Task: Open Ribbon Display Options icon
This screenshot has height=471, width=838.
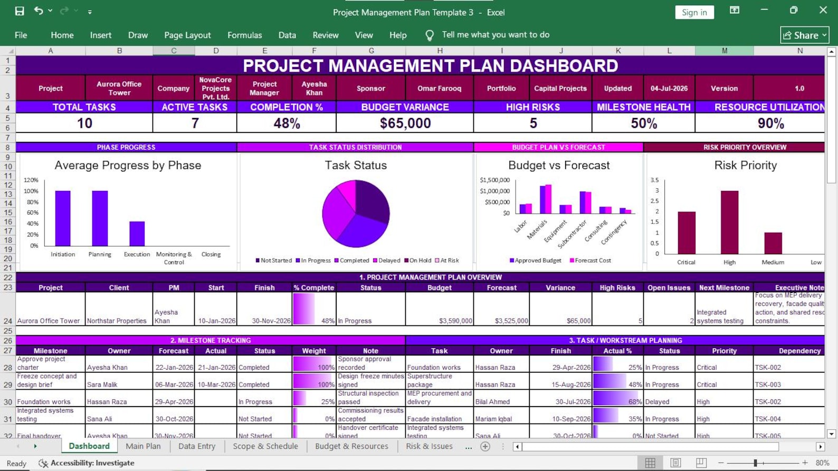Action: 735,10
